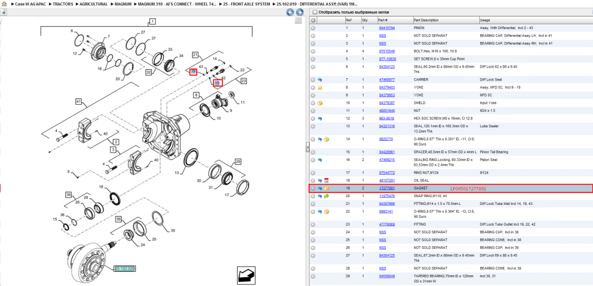This screenshot has width=593, height=286.
Task: Click the Part # column header
Action: click(x=394, y=20)
